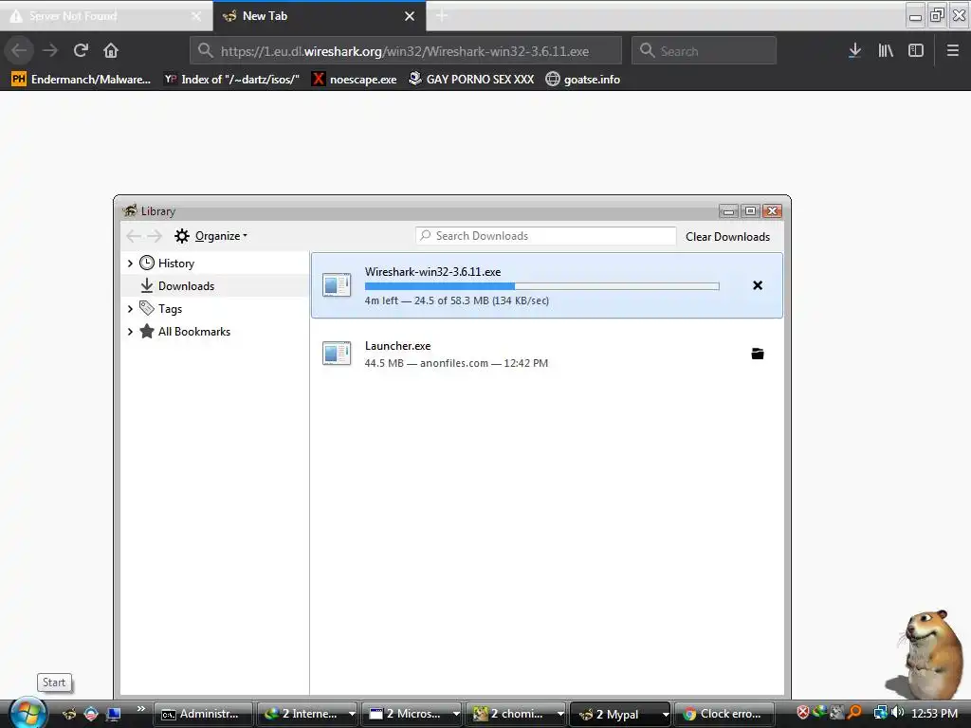971x728 pixels.
Task: Select Tags in Library sidebar
Action: pyautogui.click(x=170, y=309)
